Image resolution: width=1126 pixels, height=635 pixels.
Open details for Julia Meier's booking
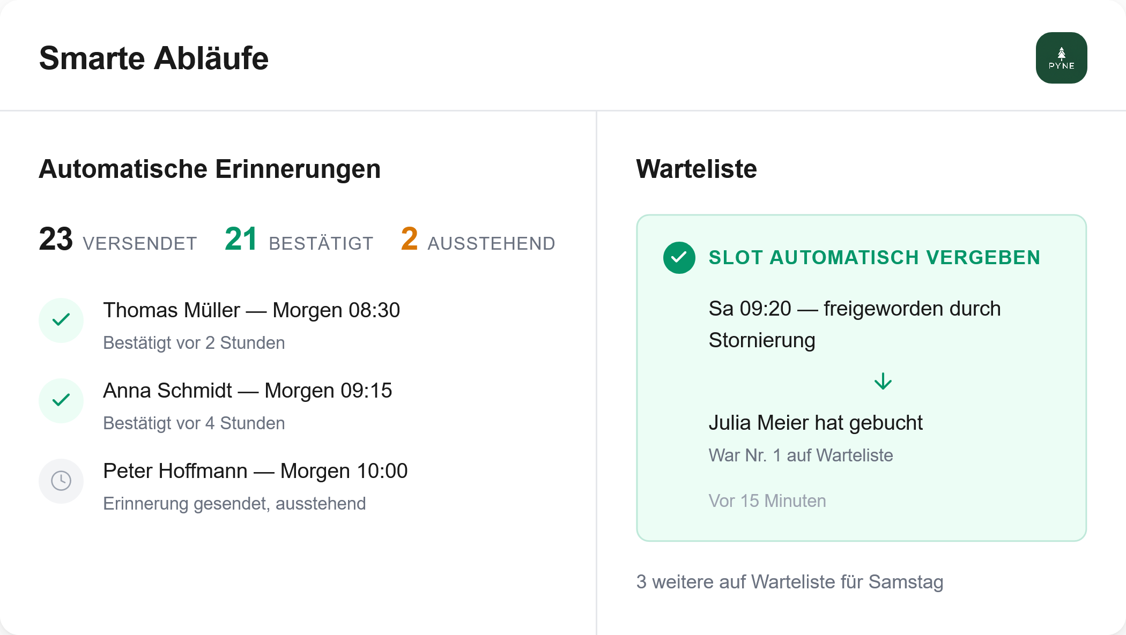pos(816,423)
